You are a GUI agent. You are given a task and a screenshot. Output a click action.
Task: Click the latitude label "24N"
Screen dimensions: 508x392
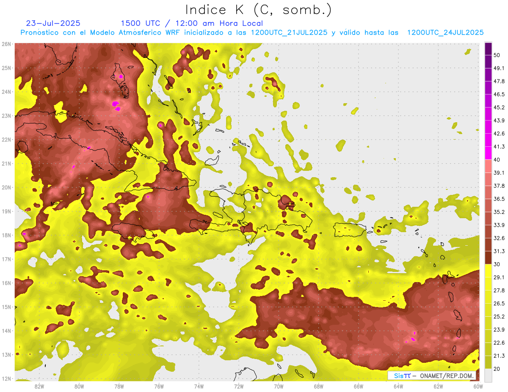click(6, 92)
